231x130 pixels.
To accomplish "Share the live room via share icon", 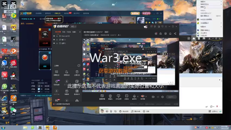I will [x=175, y=34].
